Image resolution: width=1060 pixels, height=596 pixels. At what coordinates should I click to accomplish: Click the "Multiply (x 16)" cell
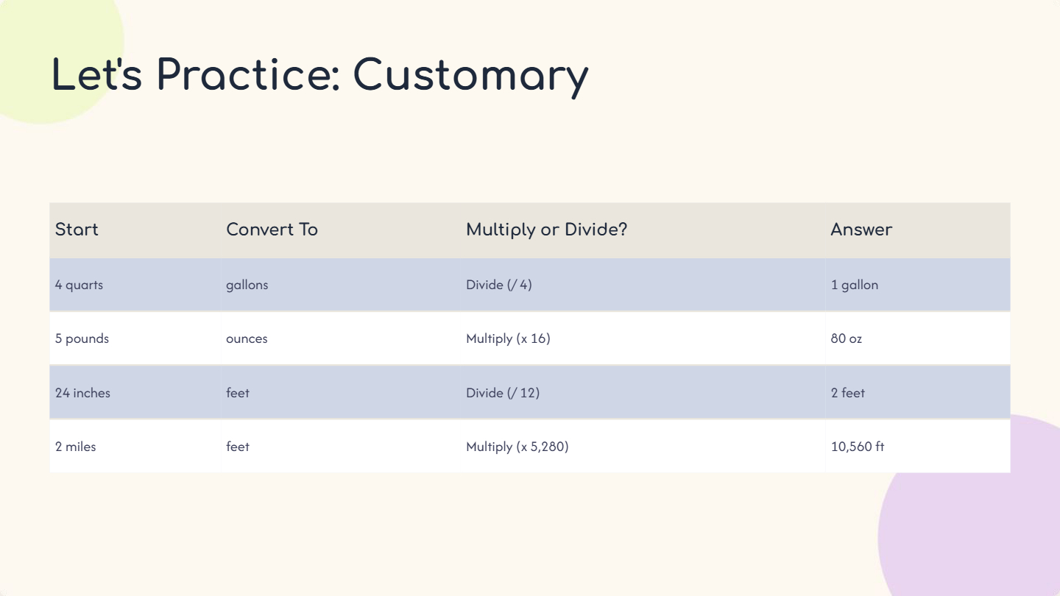point(508,339)
